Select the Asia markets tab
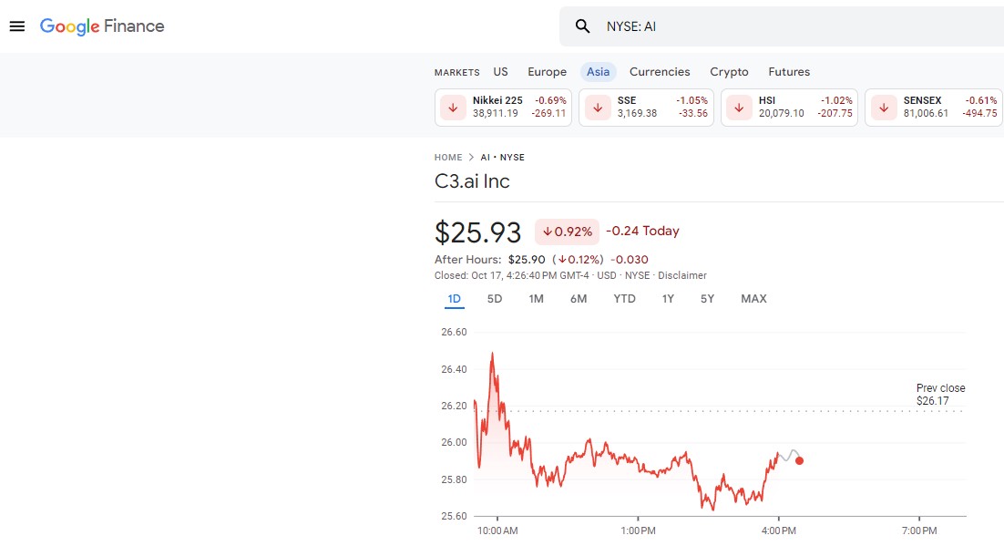 (598, 72)
